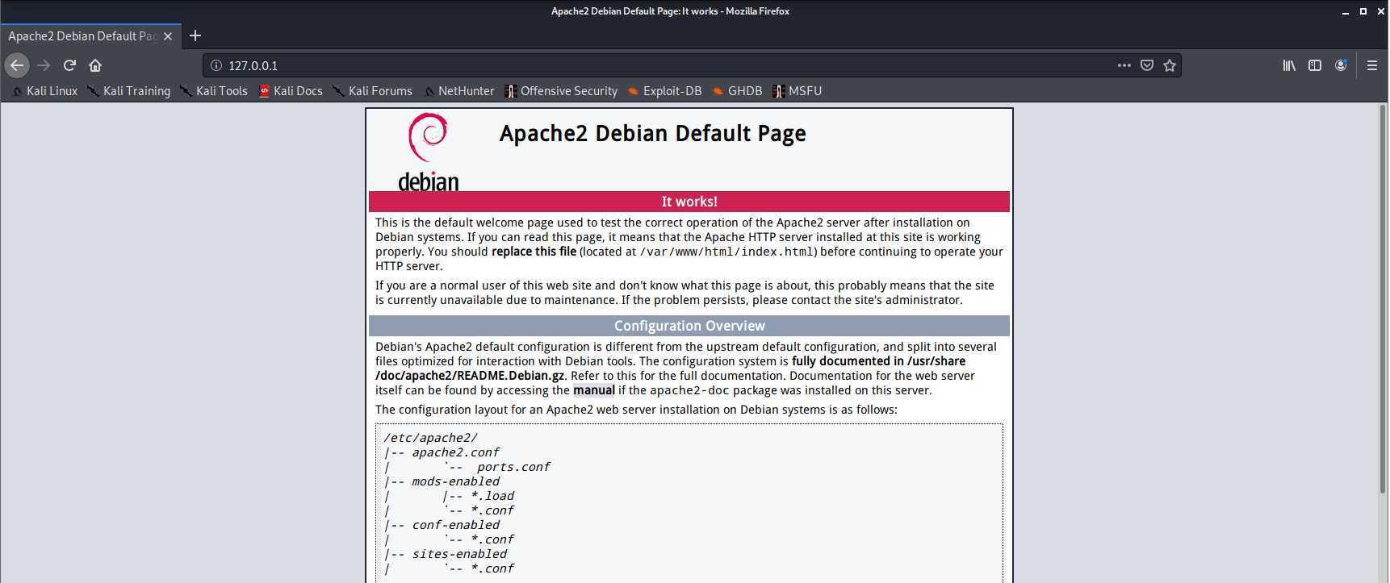Open Offensive Security bookmark
This screenshot has width=1390, height=583.
(561, 91)
